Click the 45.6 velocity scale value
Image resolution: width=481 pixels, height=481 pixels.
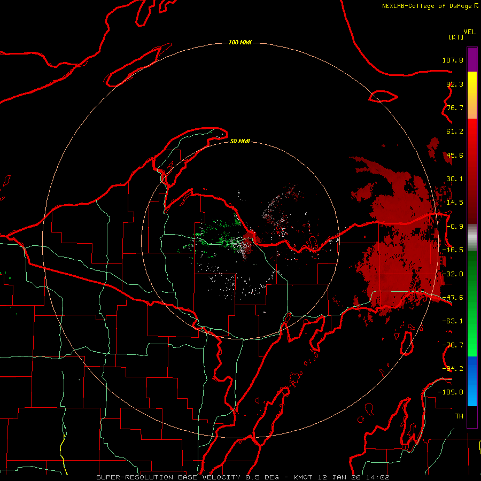[455, 155]
